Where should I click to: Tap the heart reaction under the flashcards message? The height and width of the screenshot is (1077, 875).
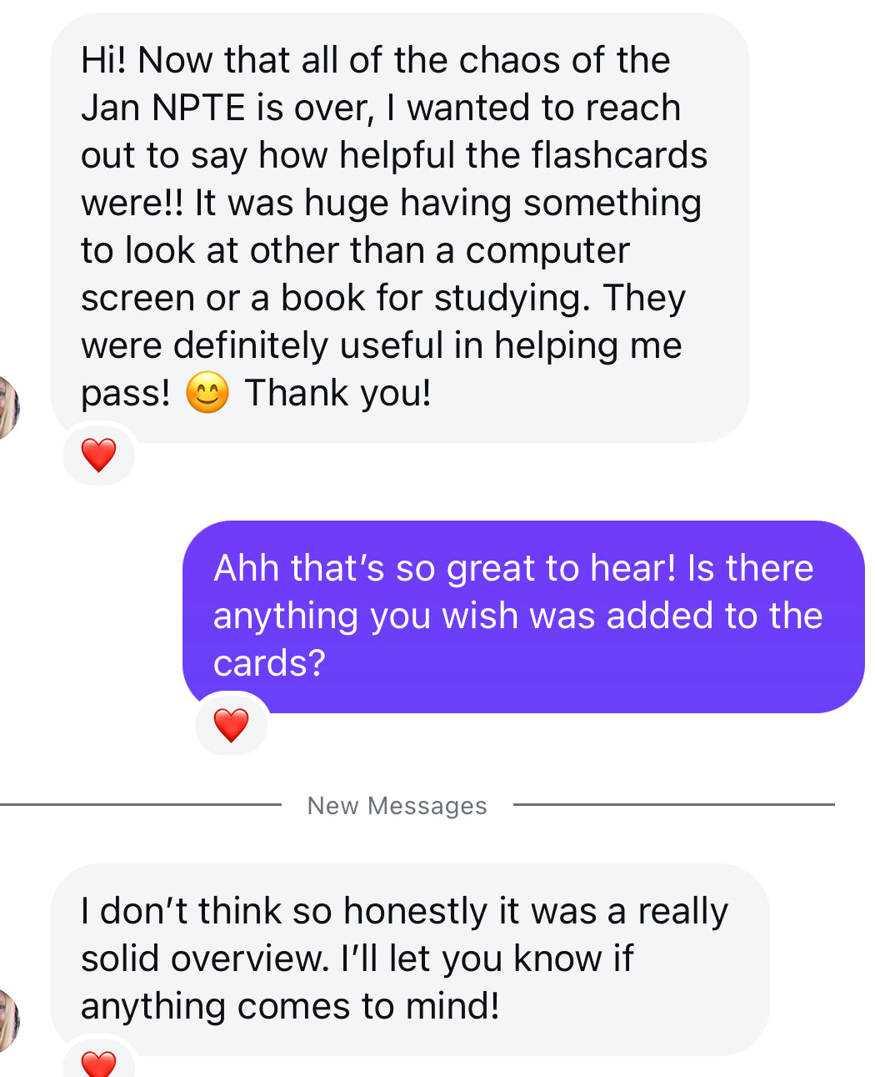click(x=98, y=455)
